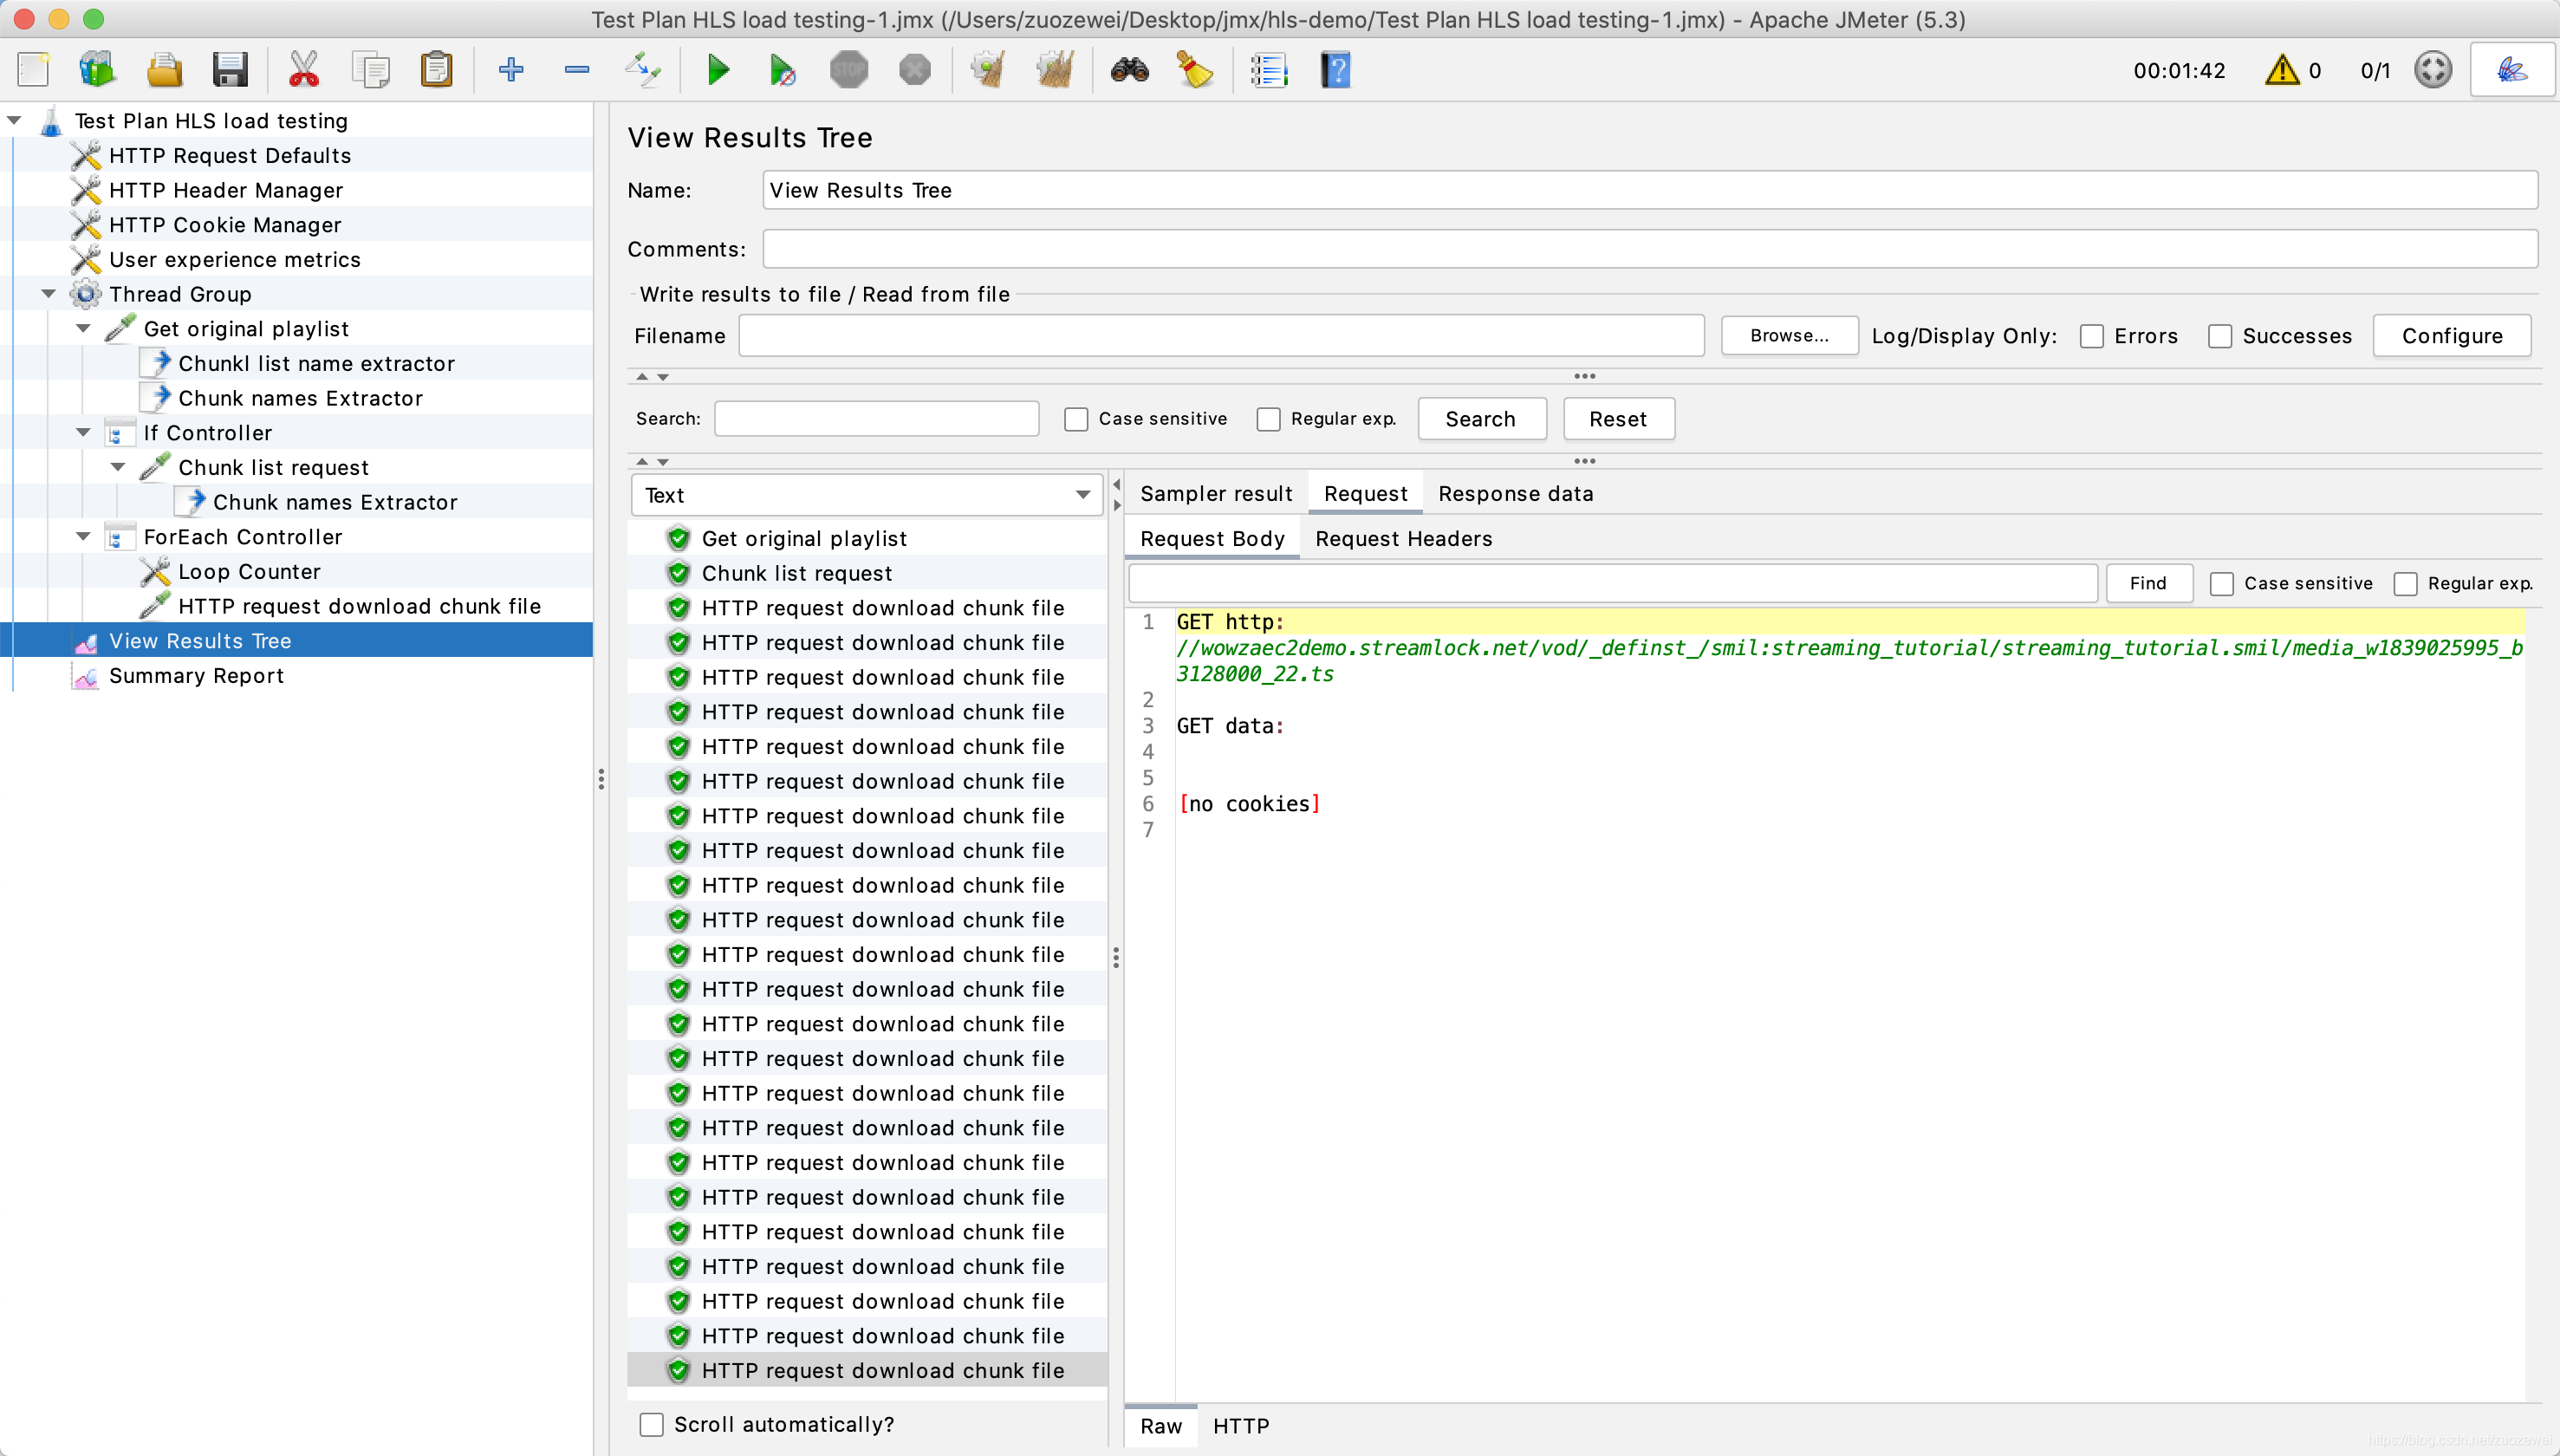The image size is (2560, 1456).
Task: Enable the Errors checkbox
Action: click(2091, 336)
